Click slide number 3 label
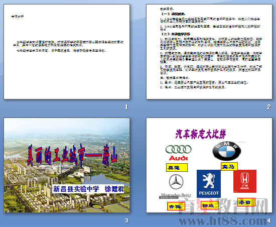This screenshot has height=227, width=276. point(126,220)
